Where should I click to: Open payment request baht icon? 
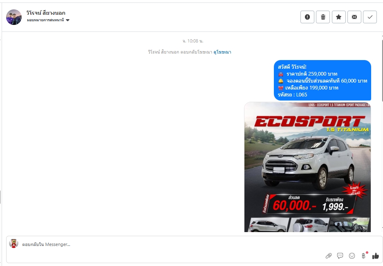363,256
